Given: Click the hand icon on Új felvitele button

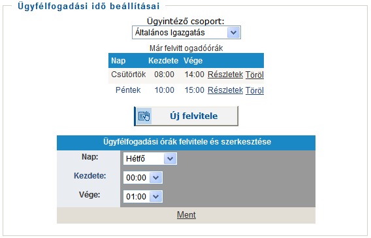Looking at the screenshot, I should point(144,116).
